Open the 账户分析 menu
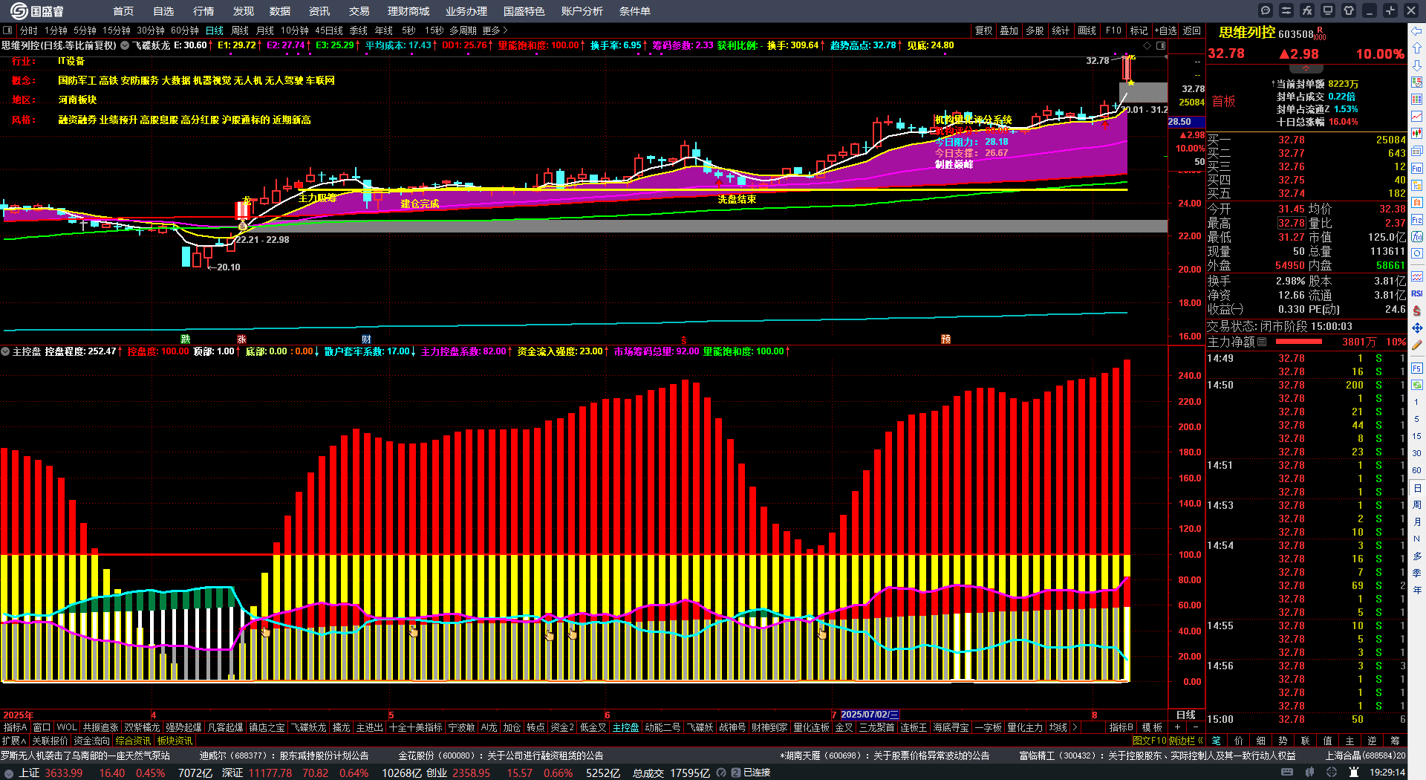Screen dimensions: 1426x780 [x=582, y=11]
